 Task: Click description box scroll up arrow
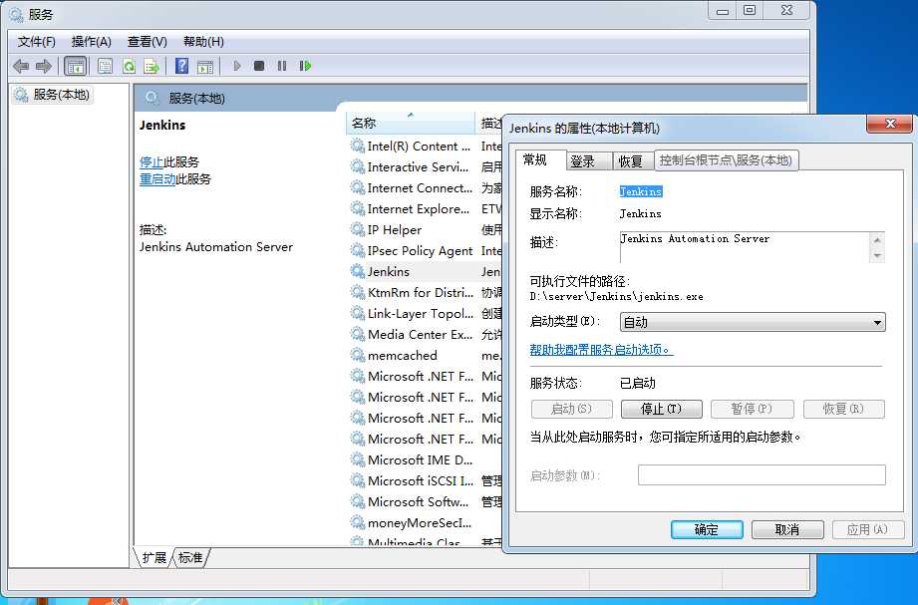tap(877, 239)
